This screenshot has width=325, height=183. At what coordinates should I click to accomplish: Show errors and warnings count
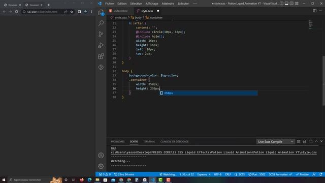point(105,174)
